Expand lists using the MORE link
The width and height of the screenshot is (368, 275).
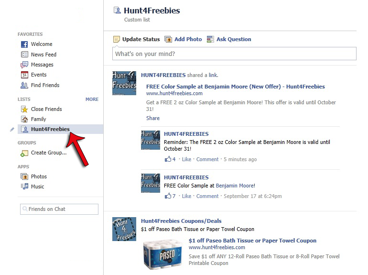pos(92,99)
